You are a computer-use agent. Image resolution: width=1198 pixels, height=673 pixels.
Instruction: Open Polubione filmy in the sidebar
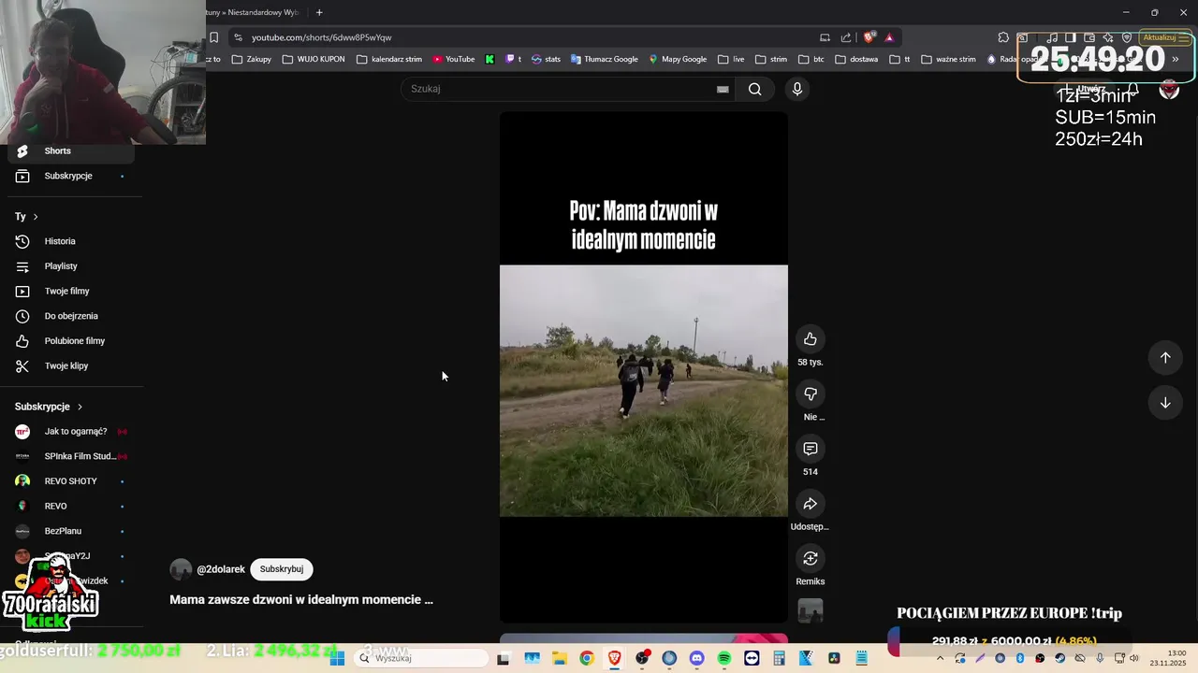pyautogui.click(x=71, y=341)
